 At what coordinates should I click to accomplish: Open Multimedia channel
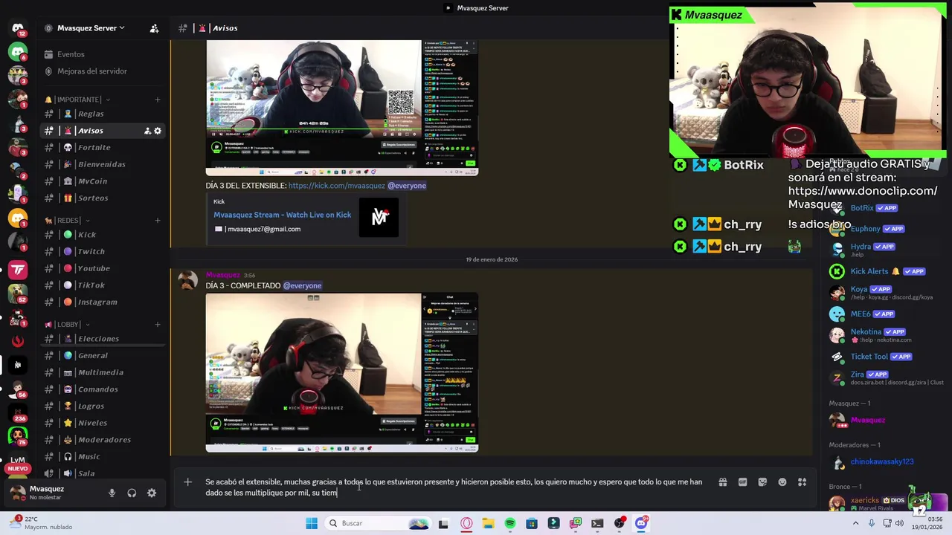101,372
